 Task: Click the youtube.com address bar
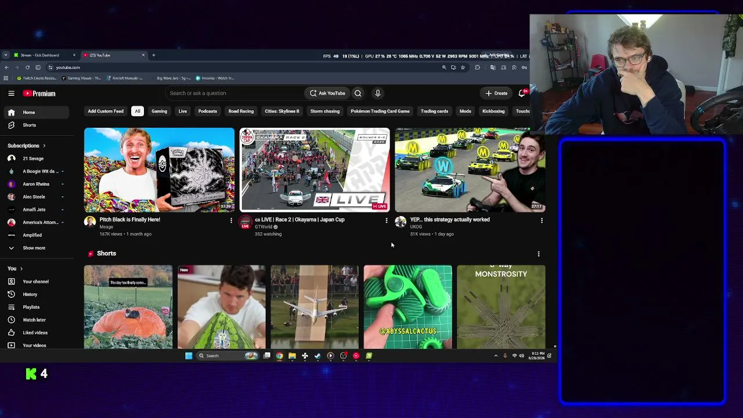point(244,67)
